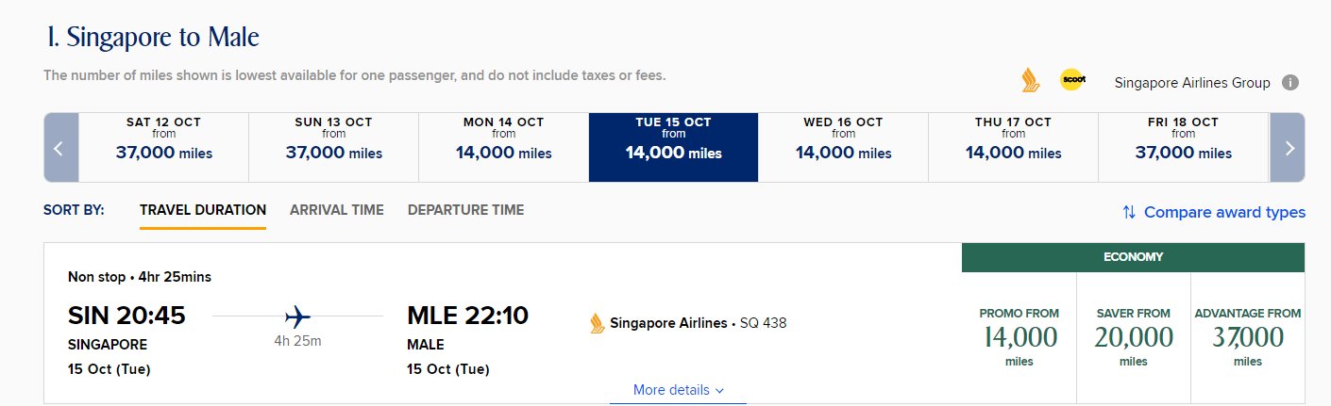Select Saver fare from 20,000 miles
Screen dimensions: 1331x406
[x=1134, y=337]
